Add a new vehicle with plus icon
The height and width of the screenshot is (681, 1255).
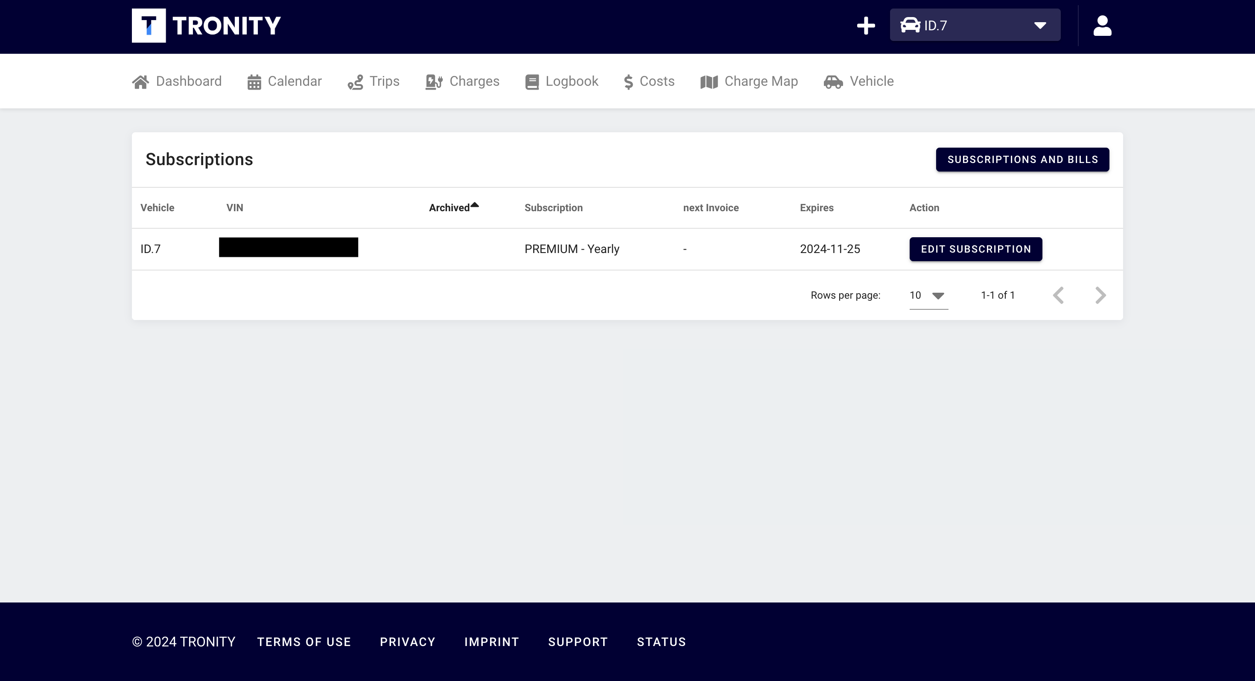[866, 25]
